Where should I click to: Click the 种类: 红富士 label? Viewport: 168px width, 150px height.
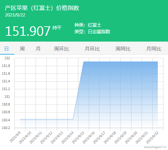coord(88,25)
